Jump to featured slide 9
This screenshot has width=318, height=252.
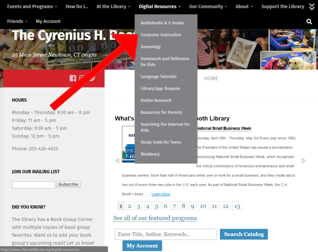[x=192, y=206]
